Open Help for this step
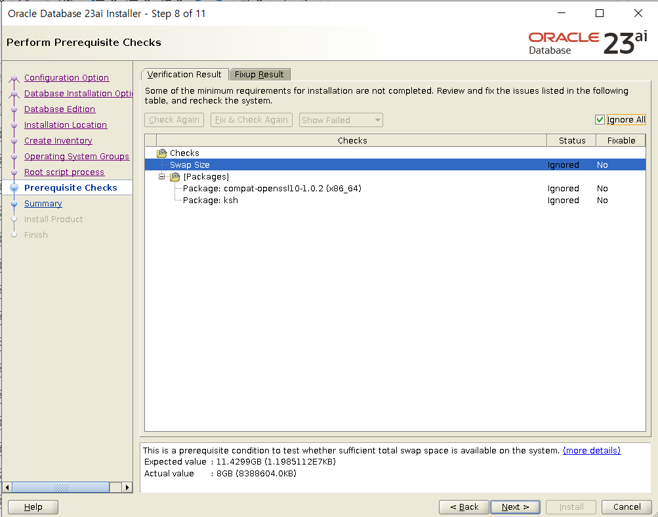 pos(33,507)
